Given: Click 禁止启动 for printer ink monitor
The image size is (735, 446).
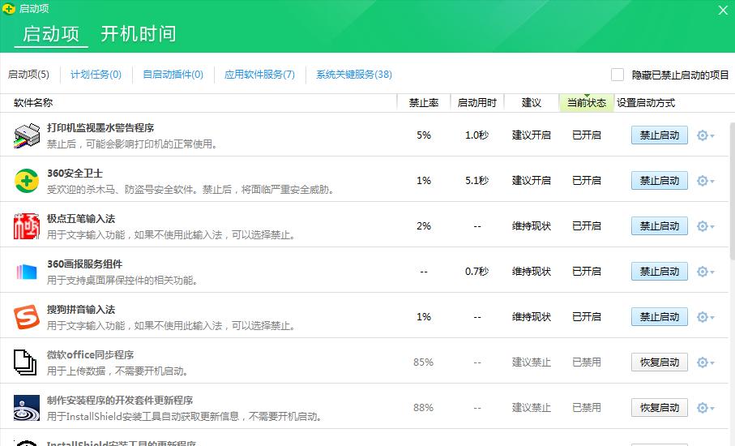Looking at the screenshot, I should (660, 135).
